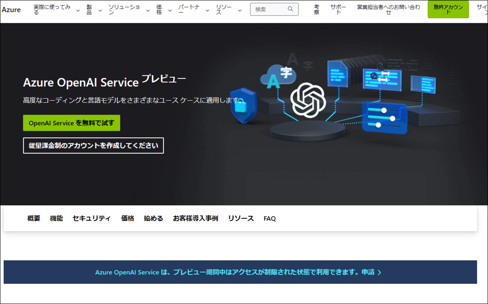The width and height of the screenshot is (488, 304).
Task: Click the search magnifier icon
Action: (x=290, y=9)
